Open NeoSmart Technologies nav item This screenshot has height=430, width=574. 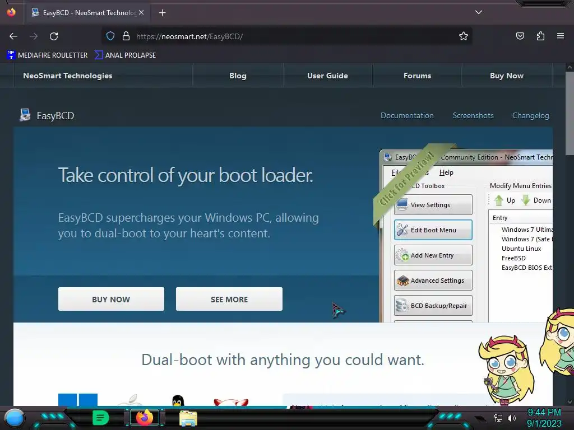68,76
